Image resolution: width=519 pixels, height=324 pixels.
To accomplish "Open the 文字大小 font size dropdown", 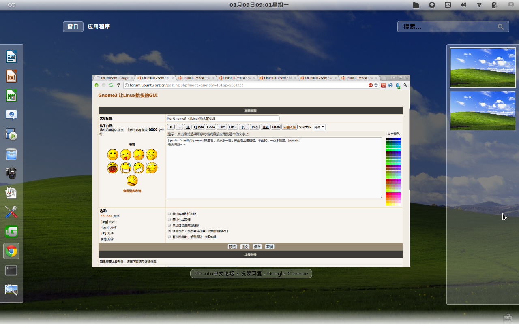I will point(319,127).
